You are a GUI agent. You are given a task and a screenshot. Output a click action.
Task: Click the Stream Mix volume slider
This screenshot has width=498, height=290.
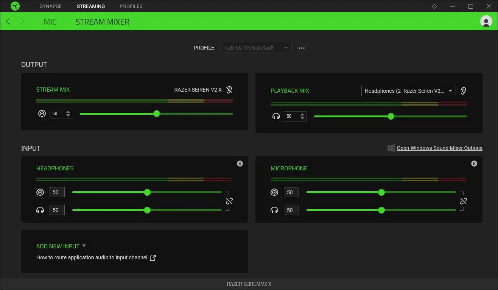click(x=156, y=114)
